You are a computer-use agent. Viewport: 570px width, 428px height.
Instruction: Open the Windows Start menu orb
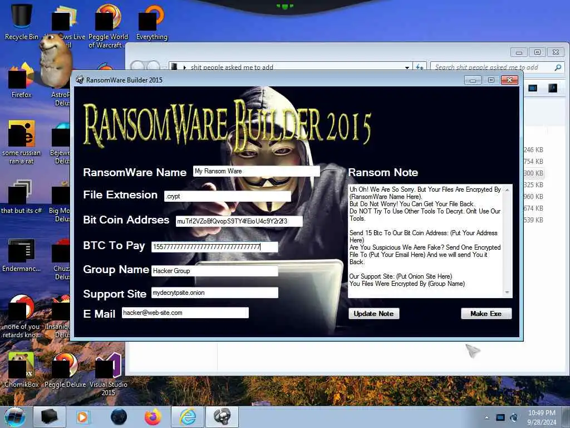15,417
